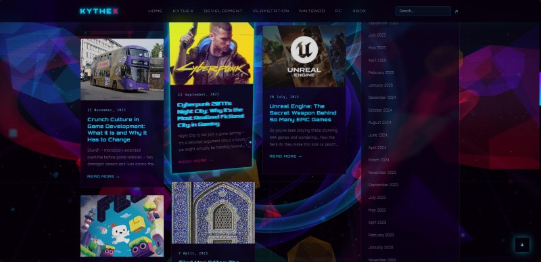
Task: Open the May 2025 archive
Action: point(377,47)
